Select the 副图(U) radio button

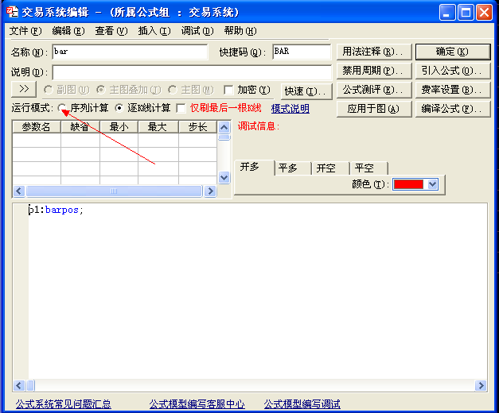point(49,90)
